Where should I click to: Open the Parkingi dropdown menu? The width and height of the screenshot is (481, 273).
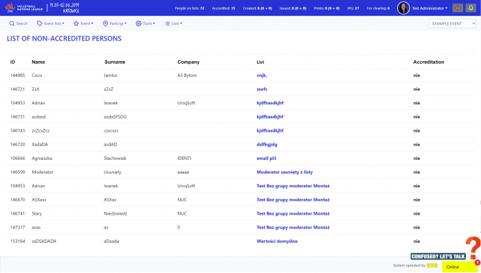click(x=115, y=23)
